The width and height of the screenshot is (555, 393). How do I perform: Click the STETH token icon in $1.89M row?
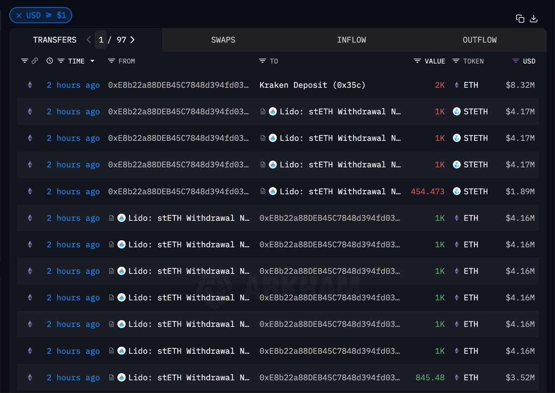coord(457,191)
